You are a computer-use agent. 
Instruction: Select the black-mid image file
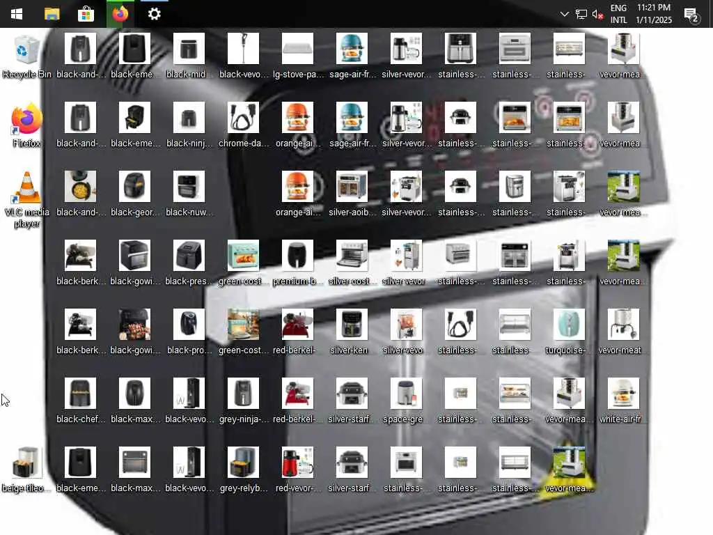click(x=189, y=56)
